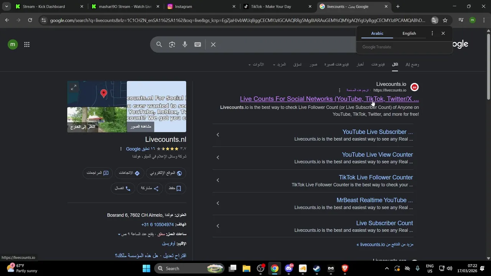Open the videos (فيديوهات) search filter
This screenshot has width=491, height=276.
click(x=378, y=64)
